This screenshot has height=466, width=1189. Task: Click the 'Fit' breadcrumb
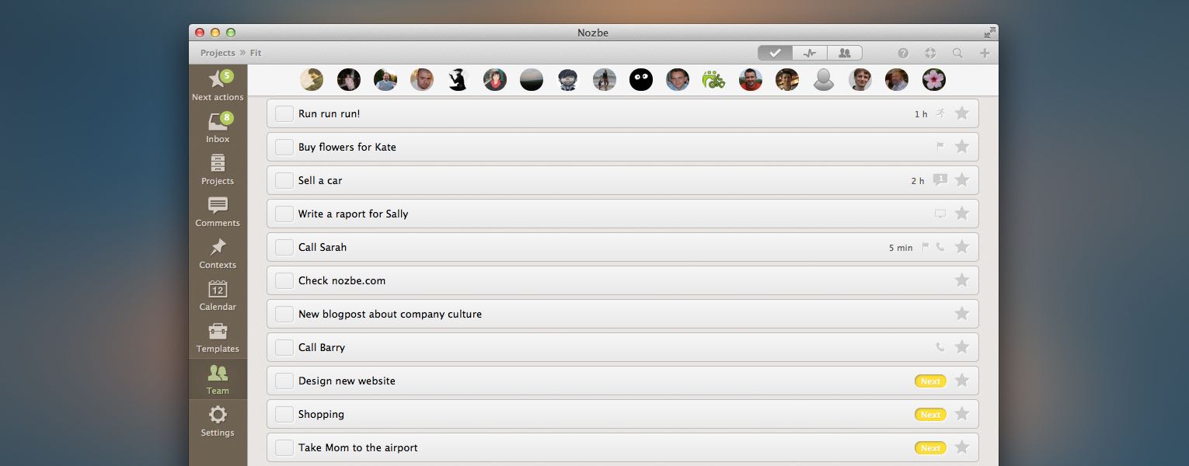coord(256,53)
